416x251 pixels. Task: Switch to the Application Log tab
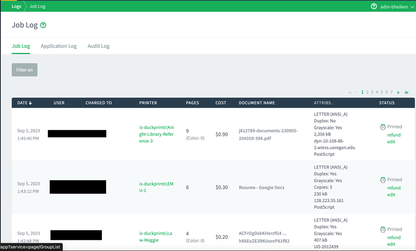[59, 46]
